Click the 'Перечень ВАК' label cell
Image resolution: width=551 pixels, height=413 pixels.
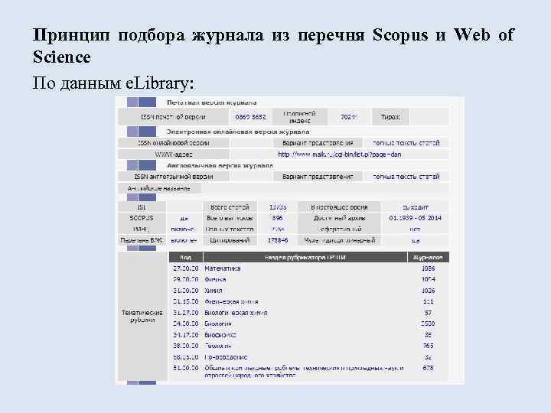[x=142, y=241]
